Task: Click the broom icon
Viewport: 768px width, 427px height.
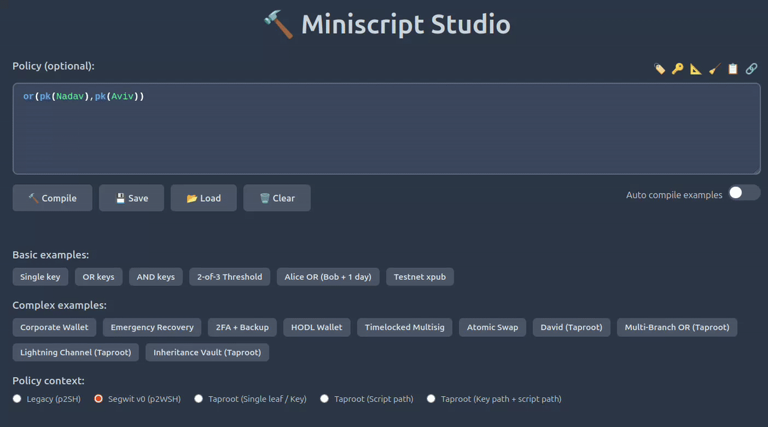Action: pos(714,69)
